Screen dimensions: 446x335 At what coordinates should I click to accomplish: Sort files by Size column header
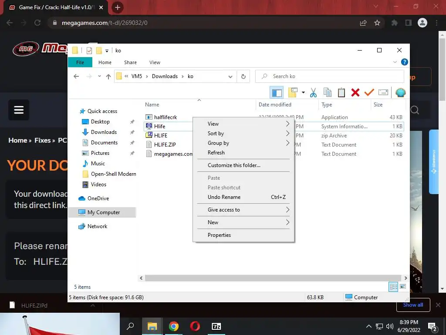(378, 105)
